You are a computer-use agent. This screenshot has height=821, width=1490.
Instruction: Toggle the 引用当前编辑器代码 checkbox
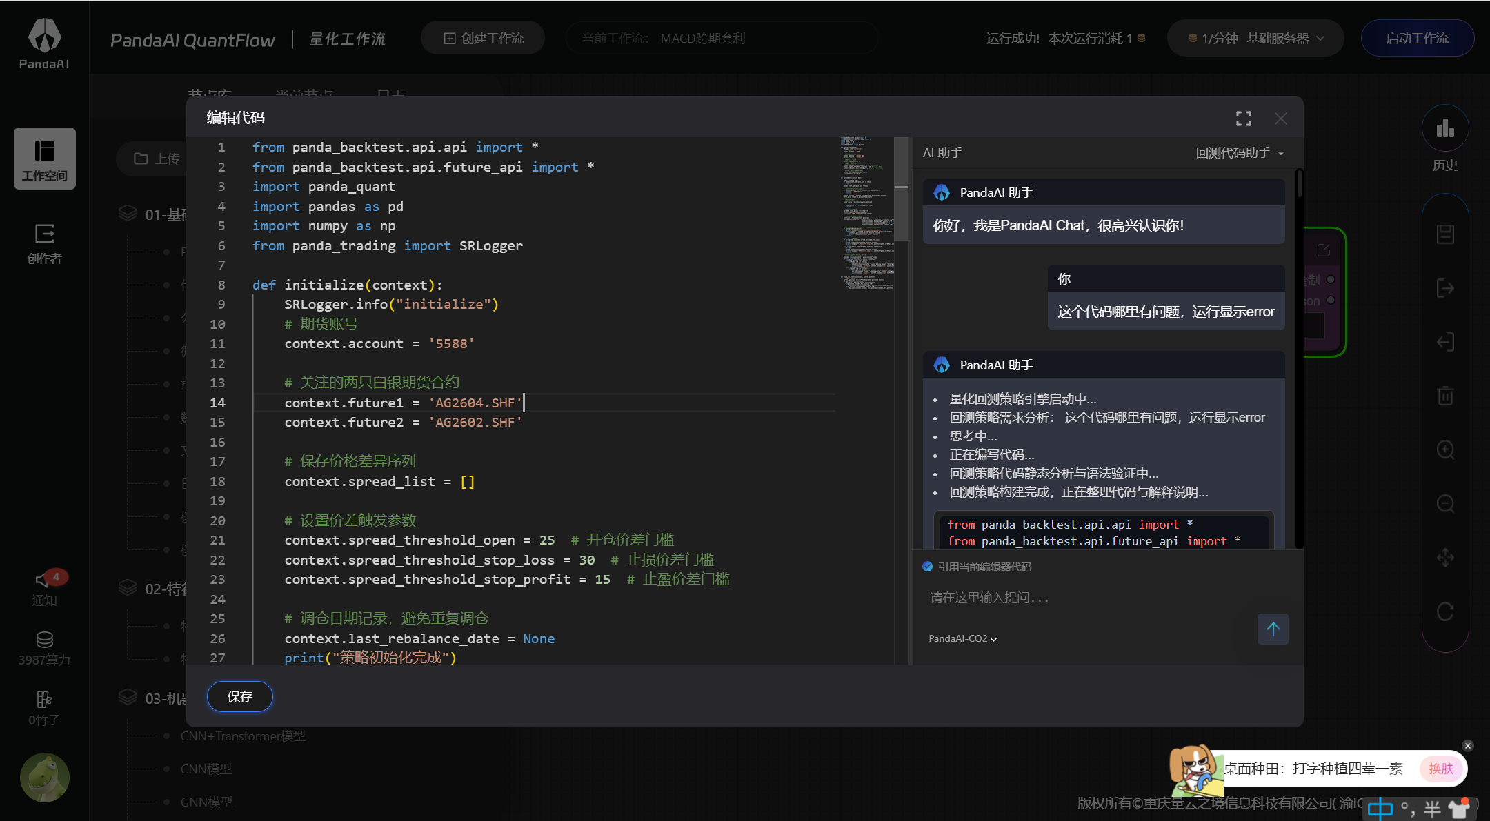[x=928, y=567]
